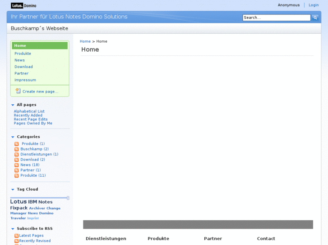Open the Produkte (11) category
328x245 pixels.
[x=33, y=175]
